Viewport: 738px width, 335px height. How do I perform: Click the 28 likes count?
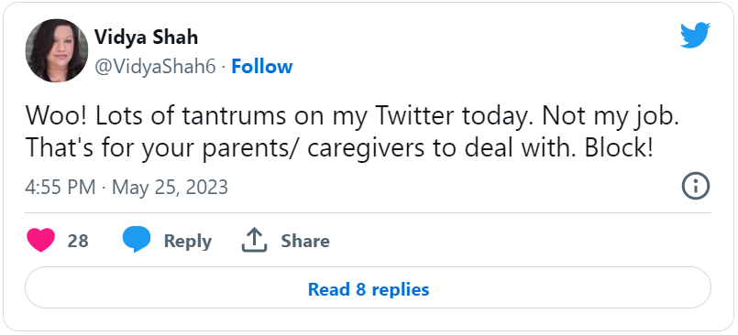[78, 241]
